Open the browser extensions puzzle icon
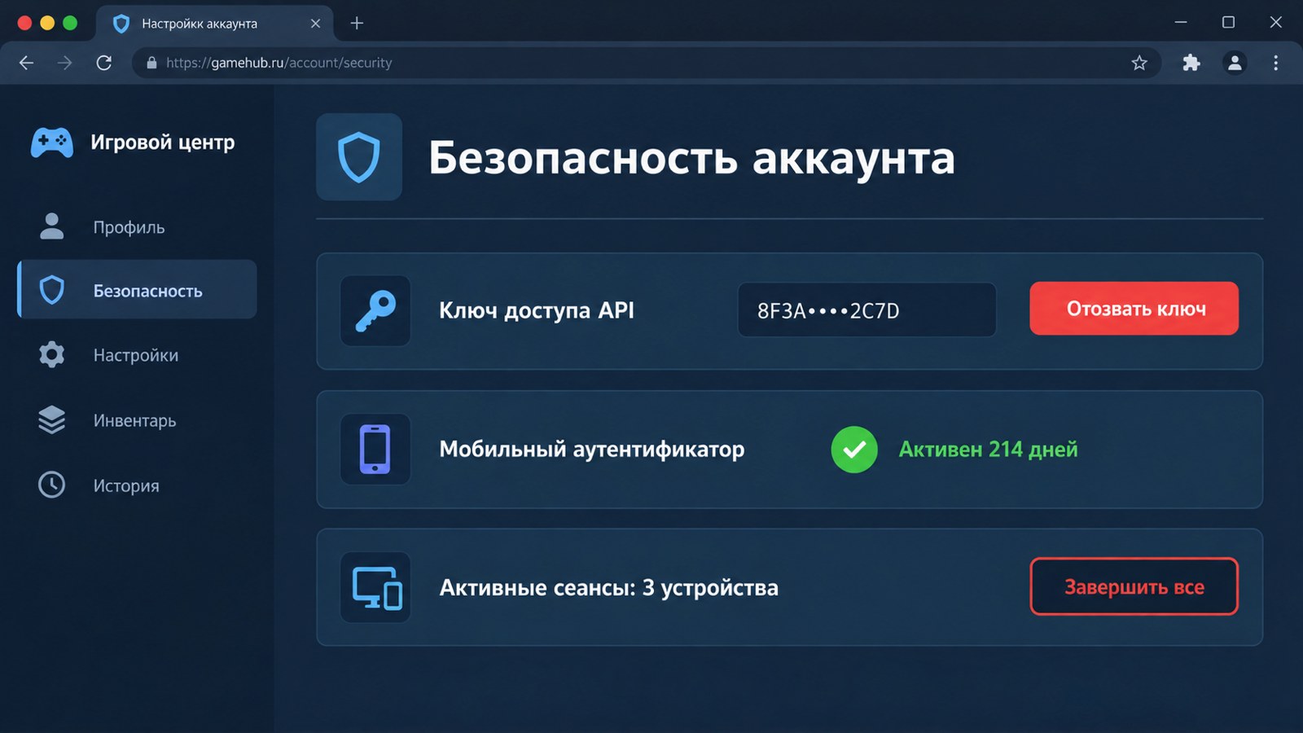Viewport: 1303px width, 733px height. point(1191,63)
